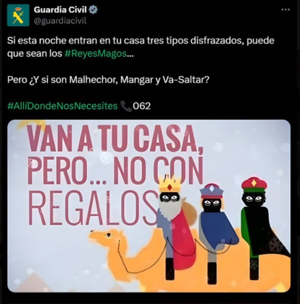This screenshot has height=304, width=300.
Task: Open the three-dot more options menu
Action: (286, 9)
